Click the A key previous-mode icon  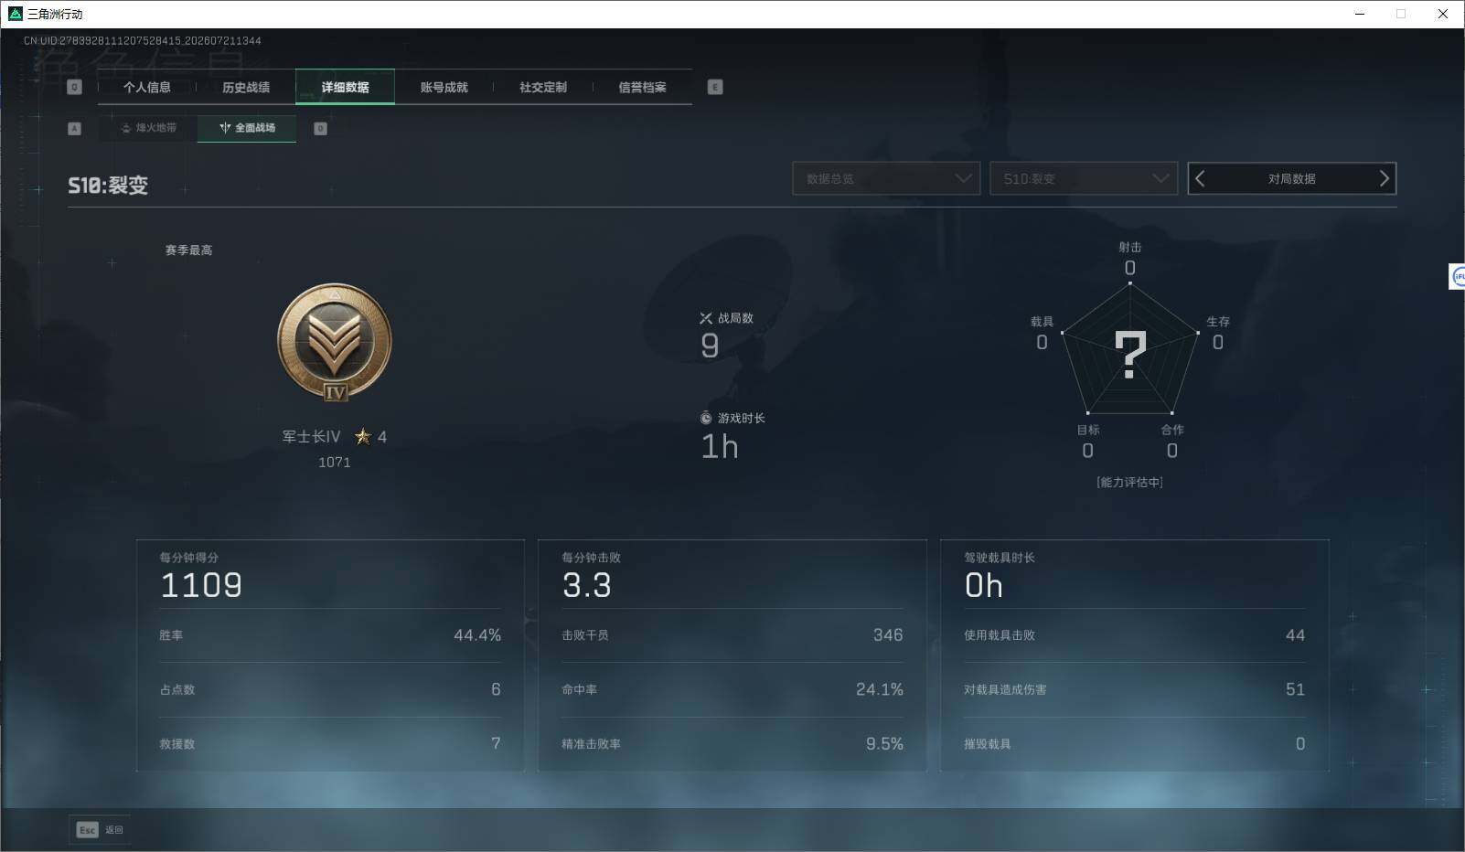point(75,129)
